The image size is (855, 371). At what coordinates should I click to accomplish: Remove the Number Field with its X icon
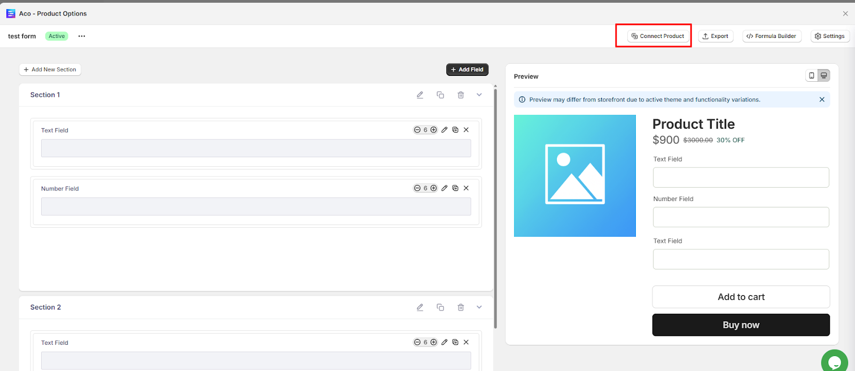coord(466,188)
